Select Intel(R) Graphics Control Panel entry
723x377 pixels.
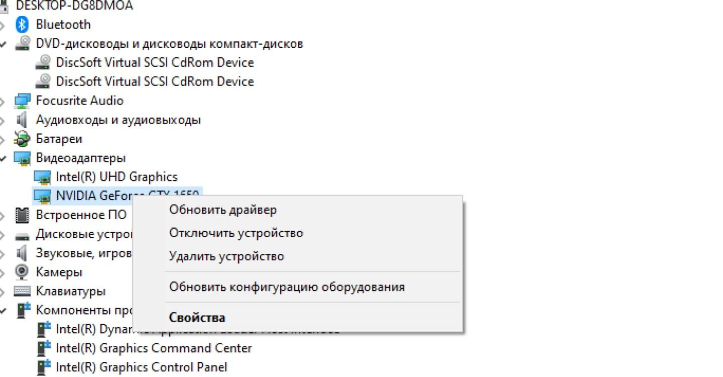click(142, 367)
